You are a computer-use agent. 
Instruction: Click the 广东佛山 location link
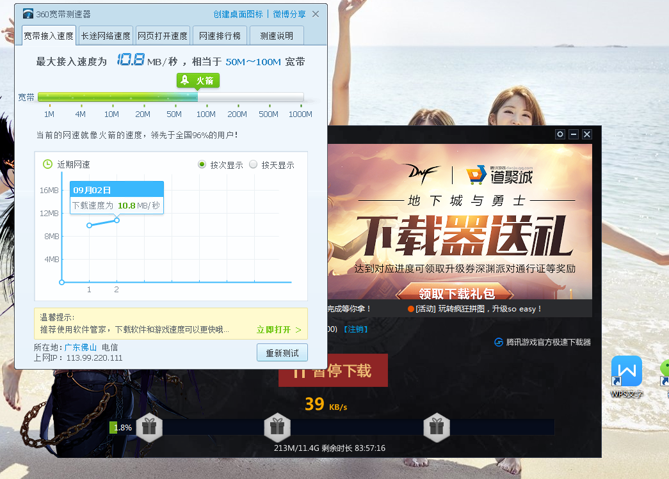(x=81, y=347)
